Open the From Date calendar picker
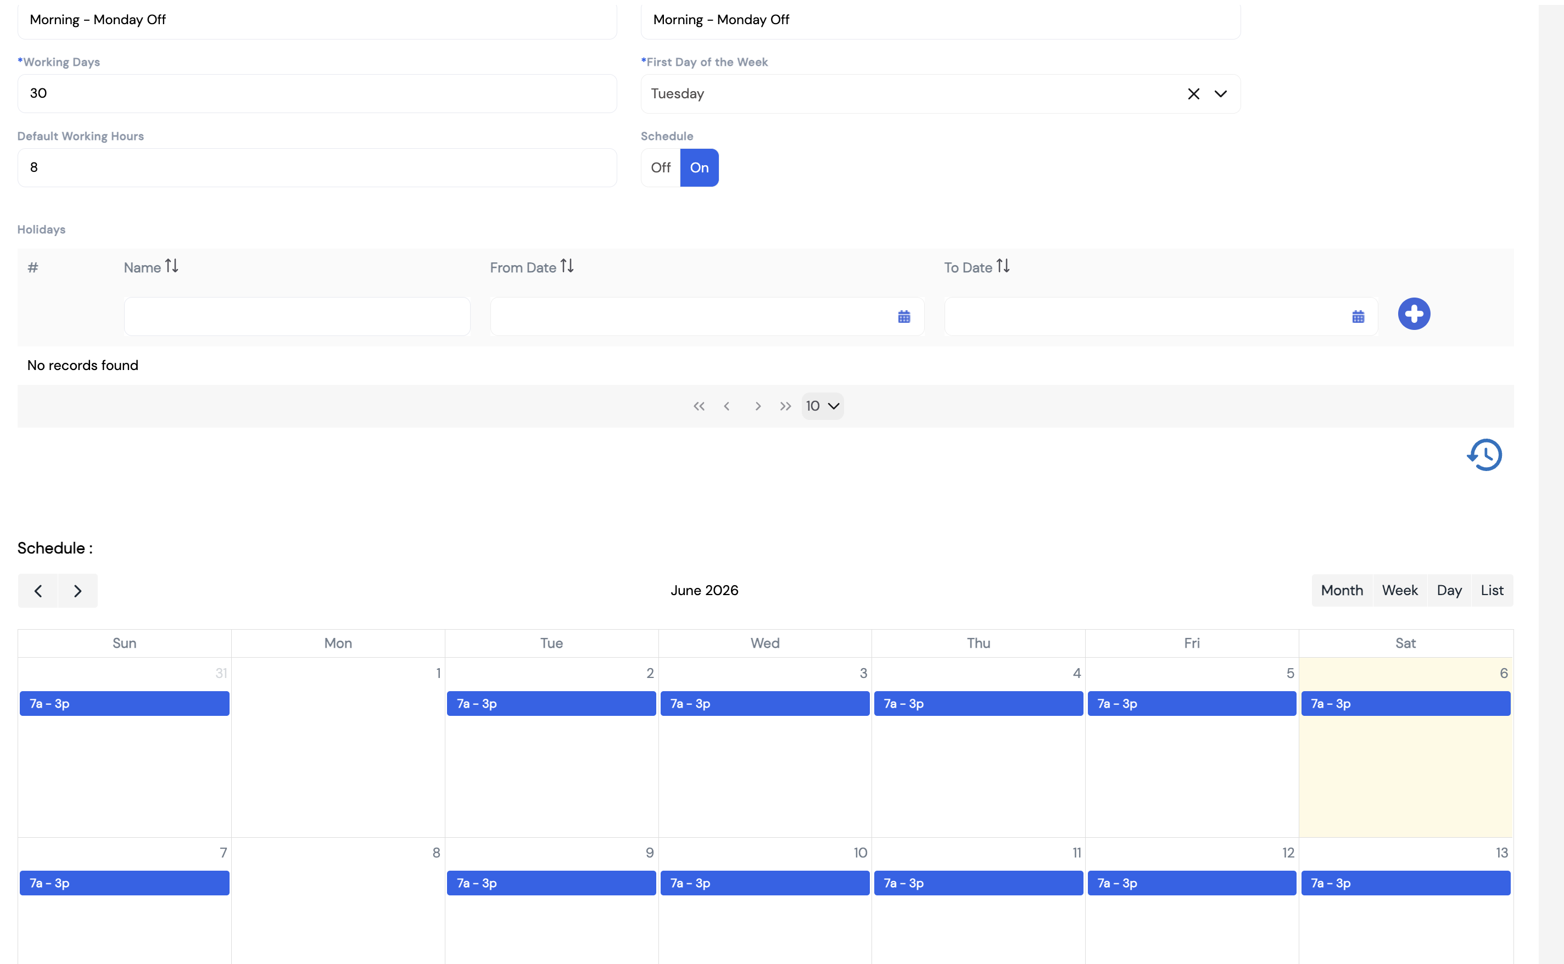The image size is (1564, 964). pyautogui.click(x=903, y=317)
